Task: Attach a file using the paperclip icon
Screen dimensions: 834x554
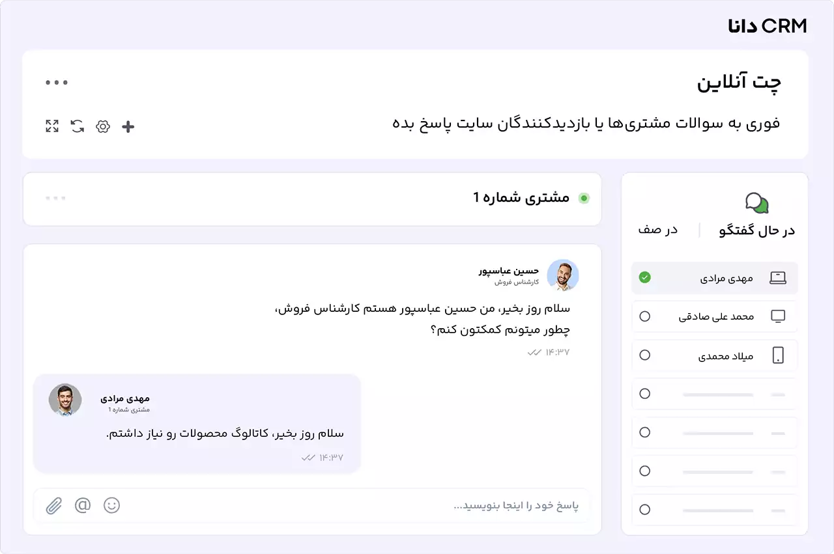Action: [x=54, y=505]
